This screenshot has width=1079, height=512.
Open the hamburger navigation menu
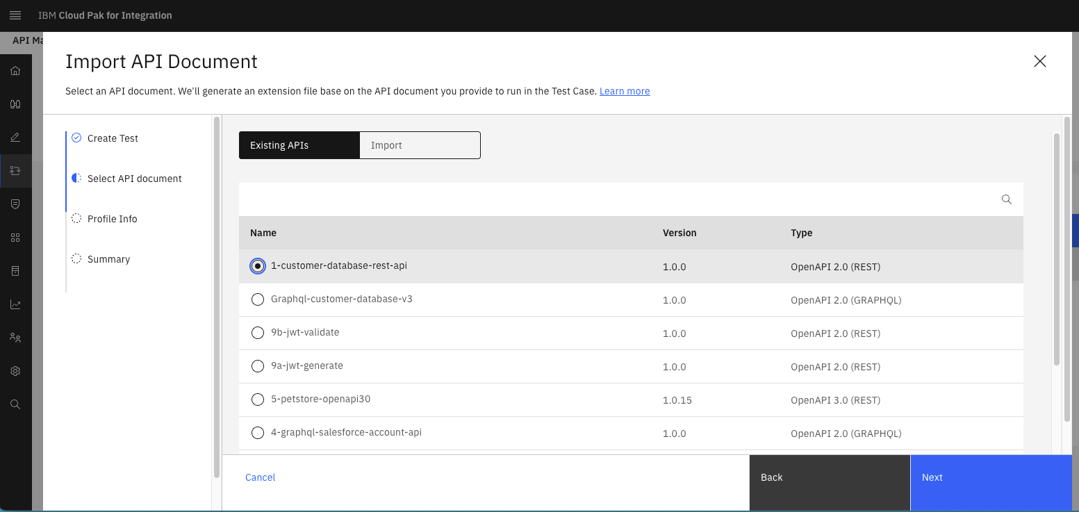(15, 15)
